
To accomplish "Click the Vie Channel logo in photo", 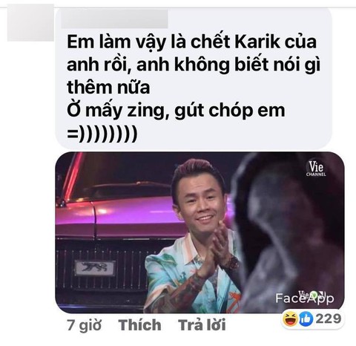I will pyautogui.click(x=316, y=169).
